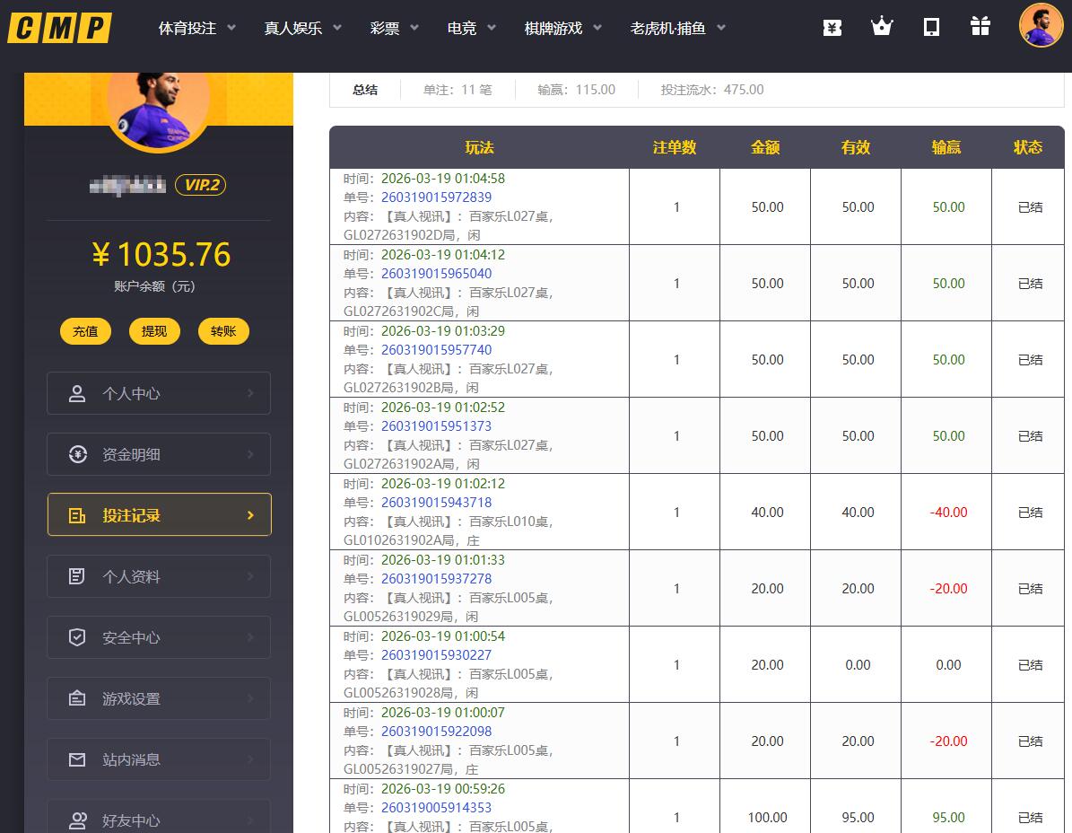The image size is (1072, 833).
Task: Expand the 体育投注 dropdown menu
Action: [197, 28]
